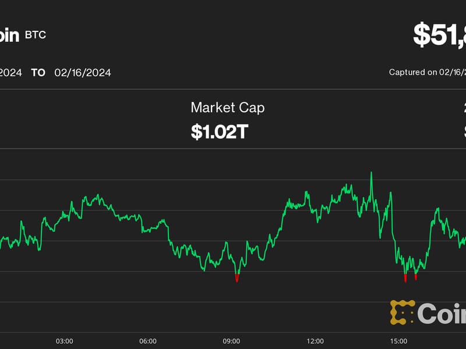Click the 06:00 time axis label
Screen dimensions: 466x349
click(x=148, y=340)
